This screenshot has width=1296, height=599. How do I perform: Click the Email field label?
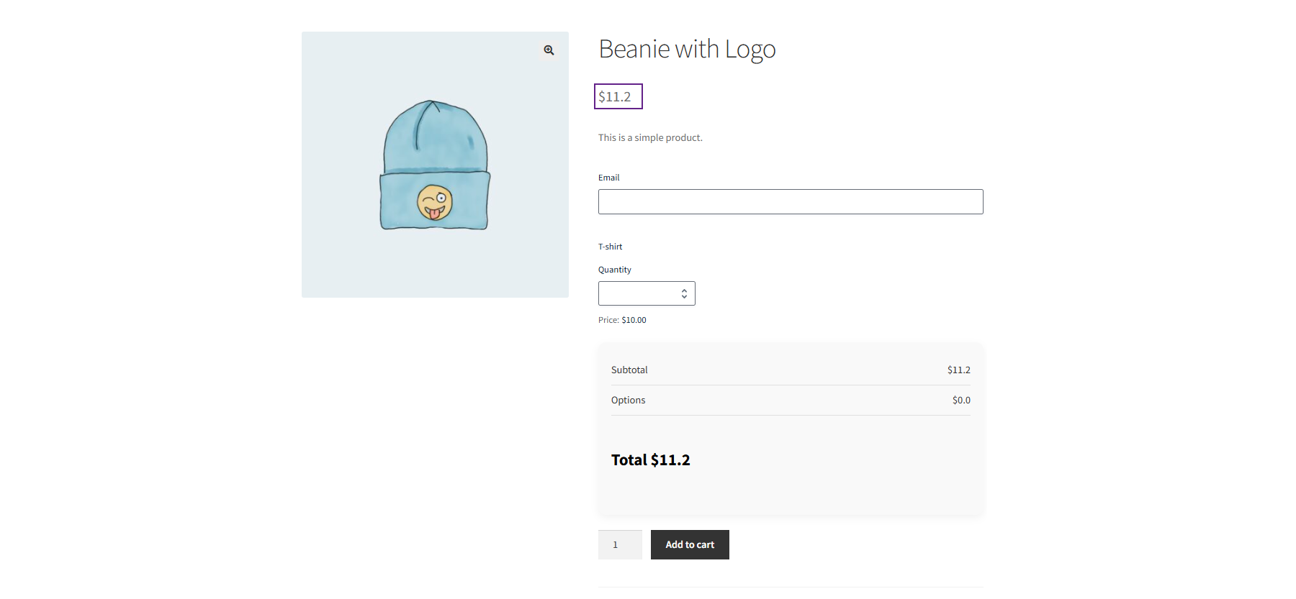(x=609, y=178)
